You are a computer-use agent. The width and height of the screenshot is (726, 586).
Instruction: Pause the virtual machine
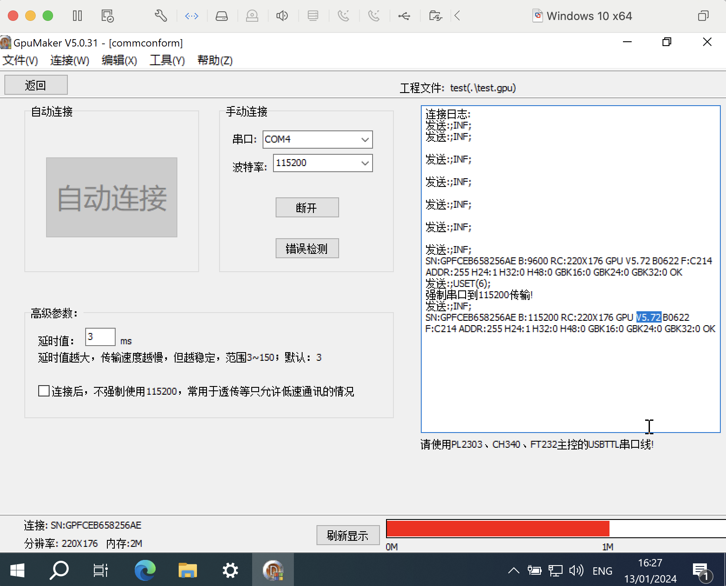click(77, 16)
